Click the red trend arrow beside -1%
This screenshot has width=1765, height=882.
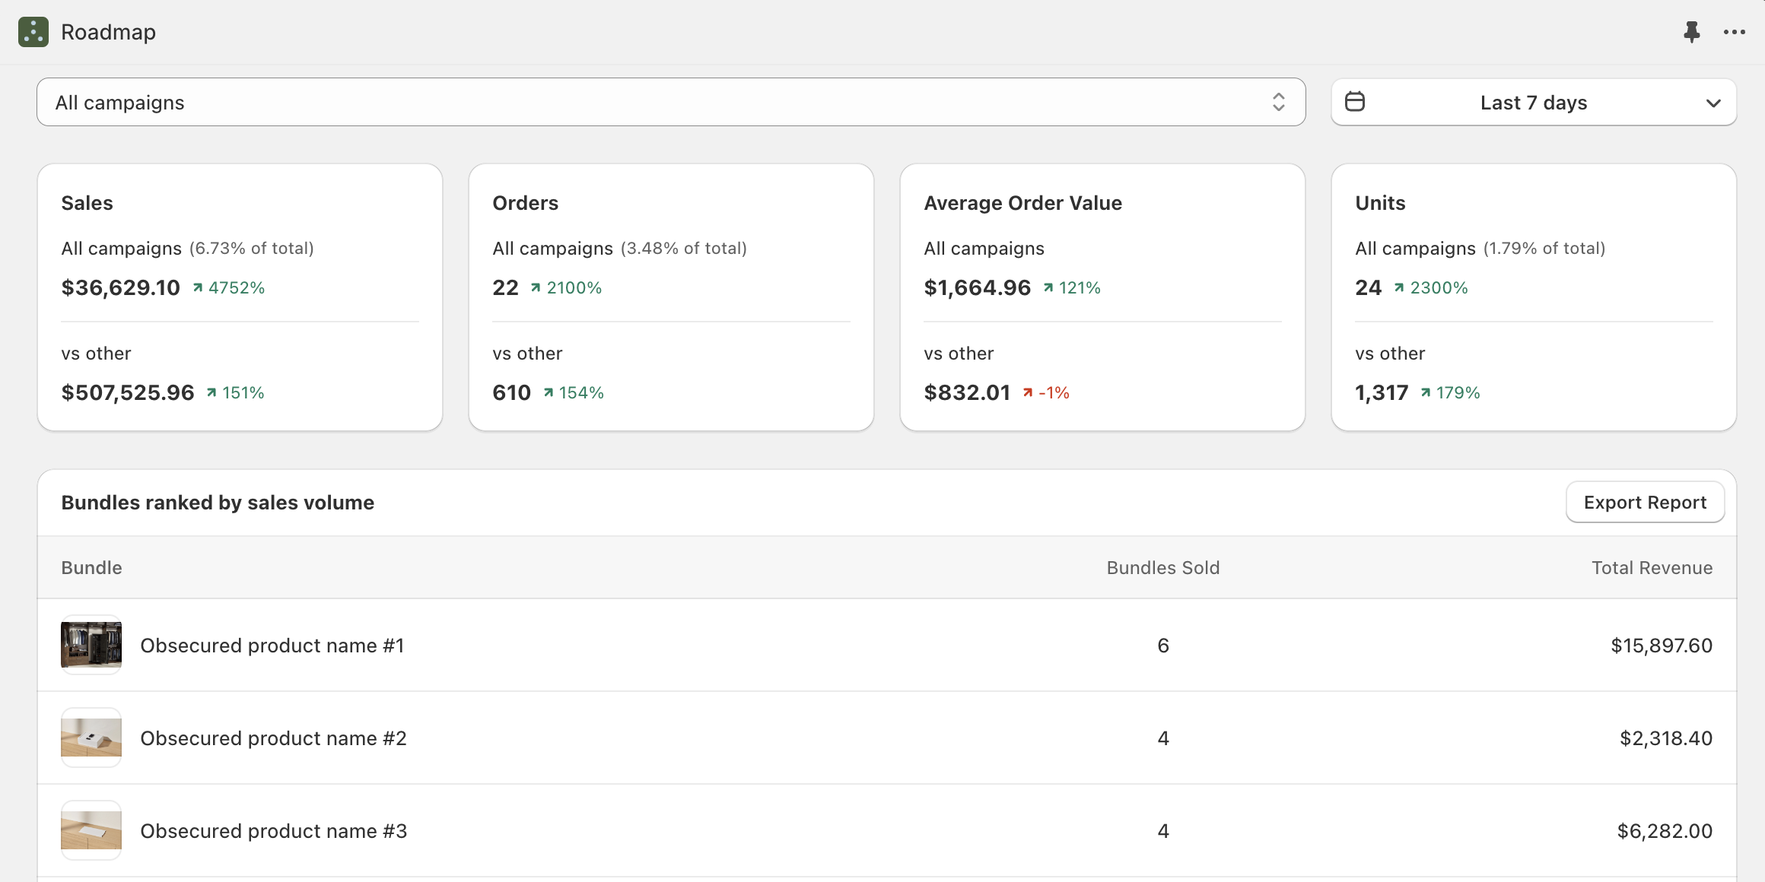(1027, 393)
